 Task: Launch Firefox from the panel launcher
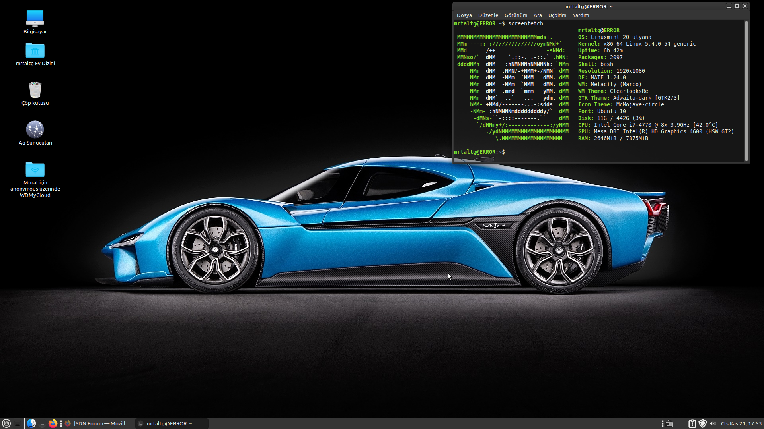(53, 423)
